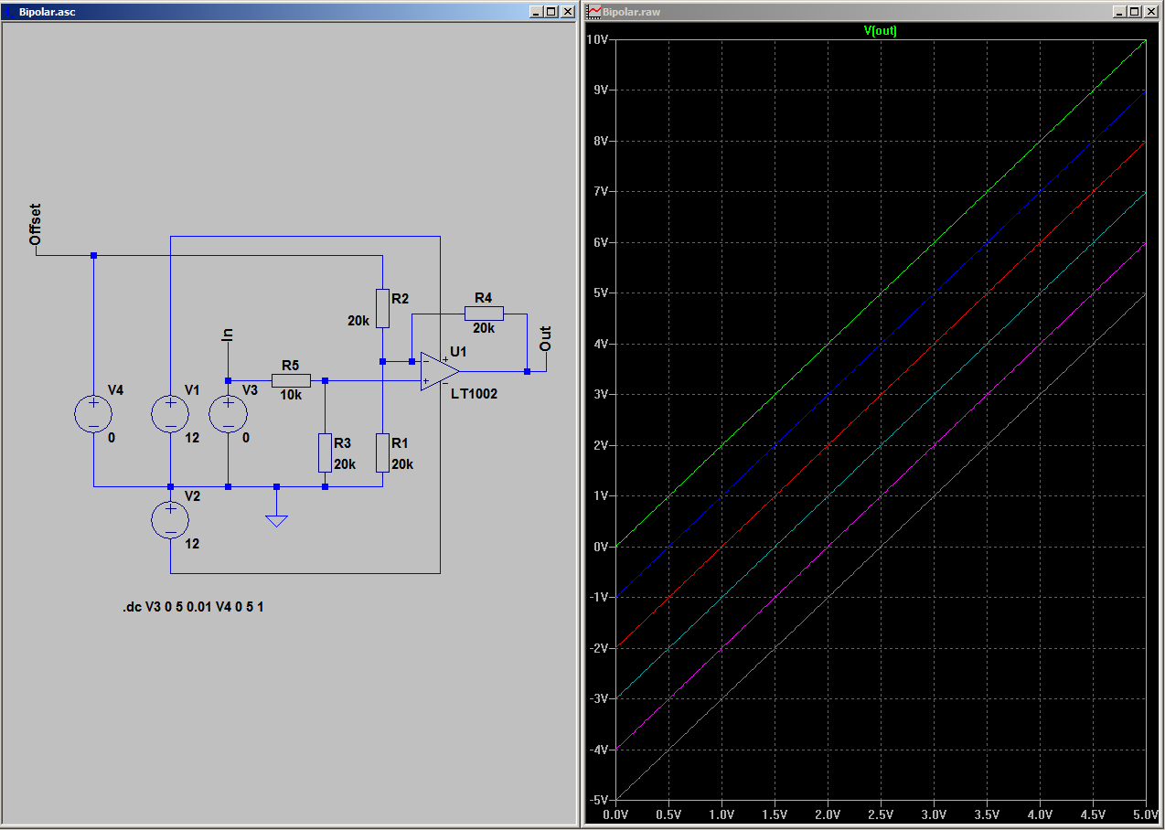1165x830 pixels.
Task: Click the V(out) trace label
Action: [881, 30]
